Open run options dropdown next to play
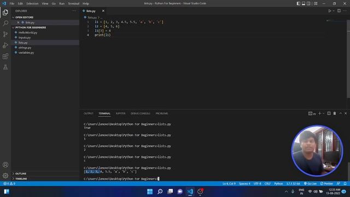The image size is (350, 197). 334,11
